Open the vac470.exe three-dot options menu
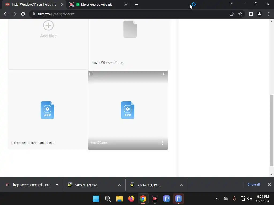The image size is (274, 205). click(163, 143)
